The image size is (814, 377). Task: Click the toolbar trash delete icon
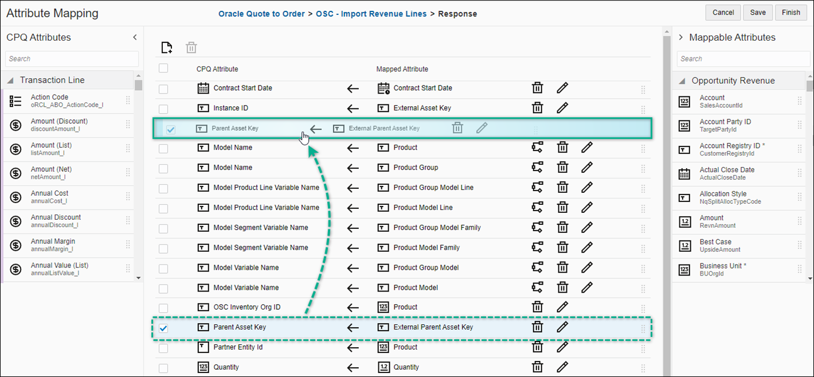pyautogui.click(x=191, y=47)
